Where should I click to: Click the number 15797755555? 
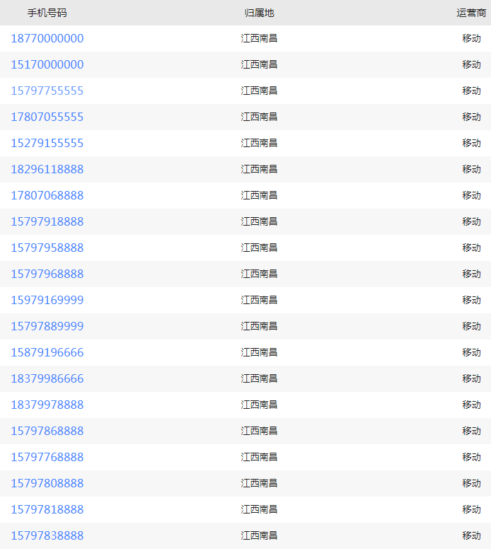pos(47,91)
